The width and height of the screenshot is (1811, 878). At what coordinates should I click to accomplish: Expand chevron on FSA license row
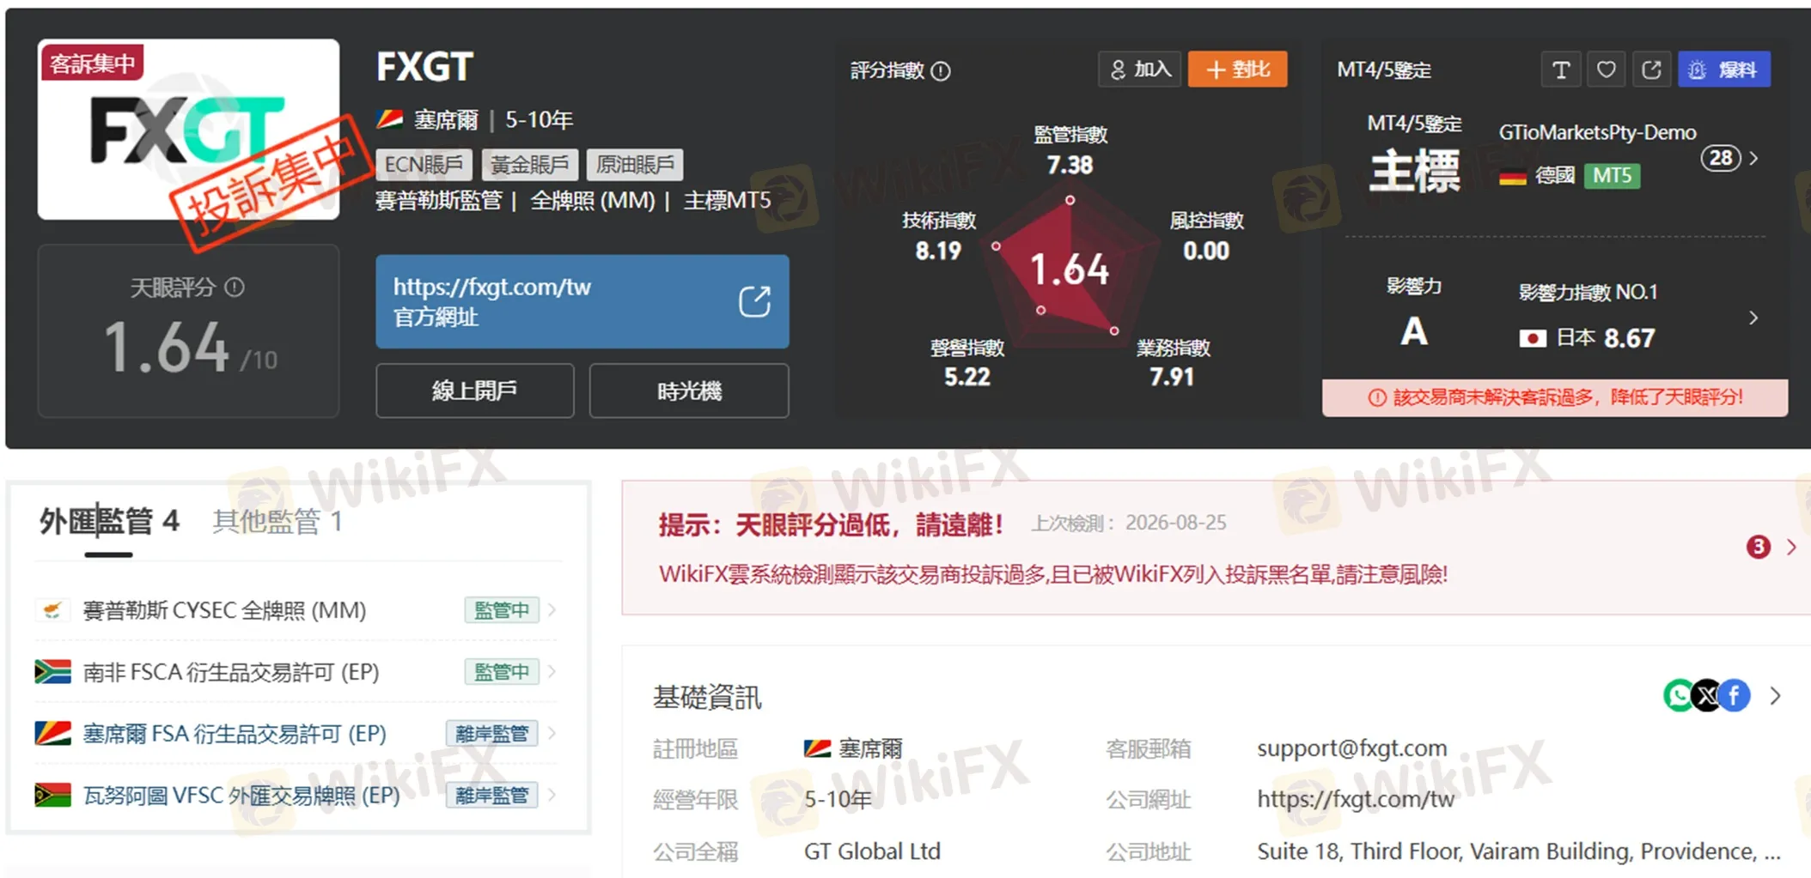[552, 734]
